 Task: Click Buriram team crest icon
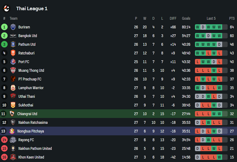click(x=13, y=27)
